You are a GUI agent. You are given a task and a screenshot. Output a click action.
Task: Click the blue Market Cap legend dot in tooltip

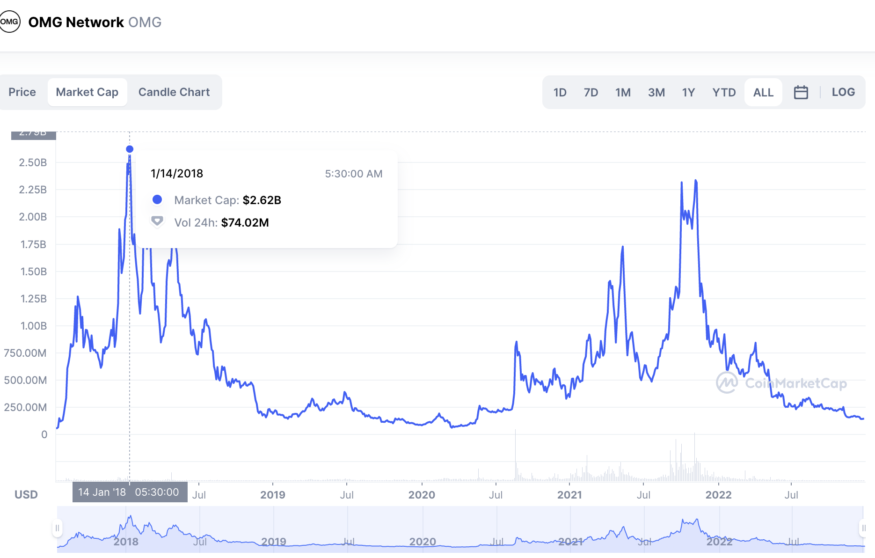pyautogui.click(x=157, y=200)
